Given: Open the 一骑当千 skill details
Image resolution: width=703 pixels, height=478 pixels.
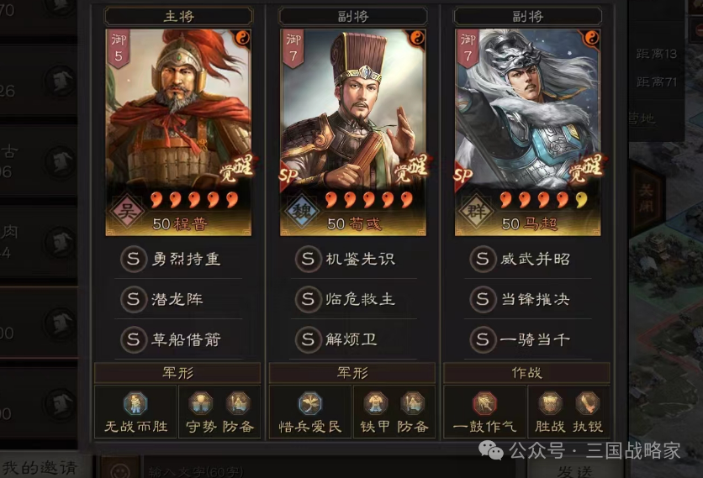Looking at the screenshot, I should coord(528,339).
